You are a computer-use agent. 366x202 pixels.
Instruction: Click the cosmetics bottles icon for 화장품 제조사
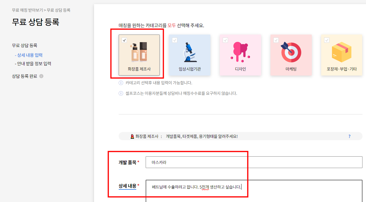139,52
